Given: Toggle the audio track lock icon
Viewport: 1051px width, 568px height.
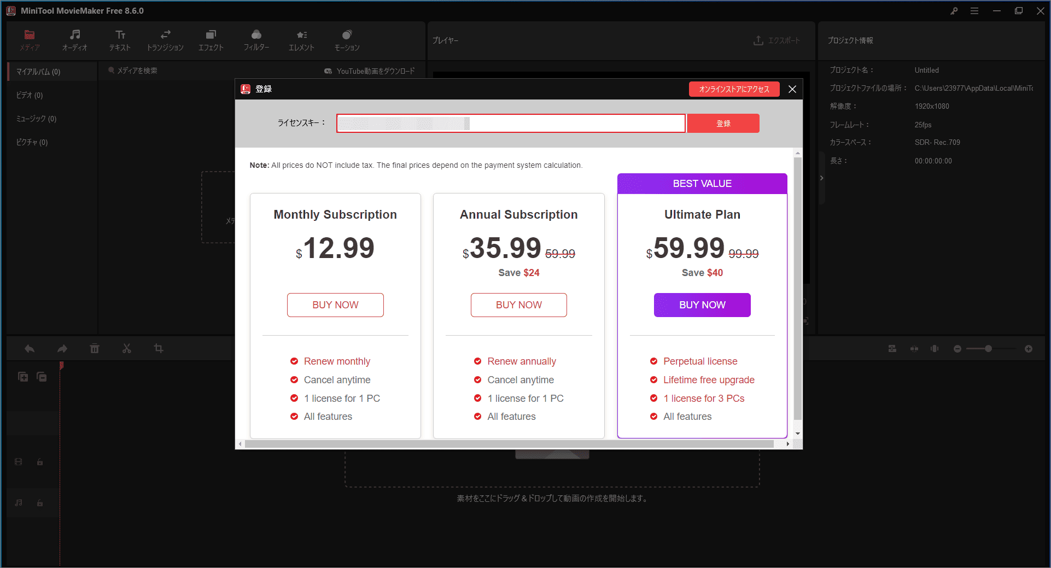Looking at the screenshot, I should click(40, 503).
